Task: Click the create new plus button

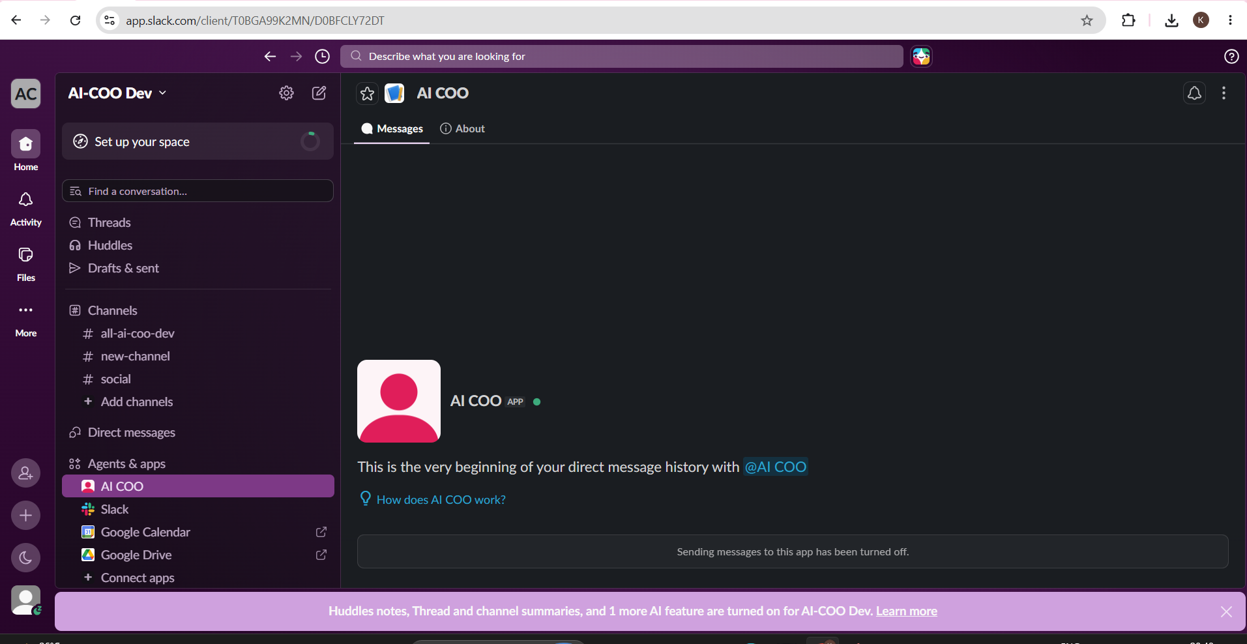Action: tap(26, 516)
